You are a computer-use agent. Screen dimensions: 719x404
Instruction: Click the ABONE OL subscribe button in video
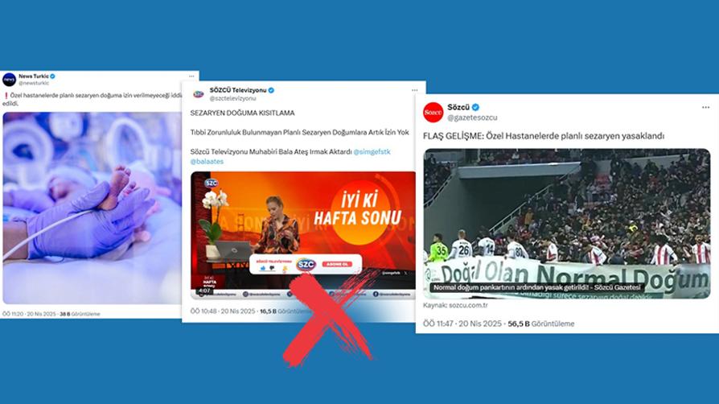336,265
